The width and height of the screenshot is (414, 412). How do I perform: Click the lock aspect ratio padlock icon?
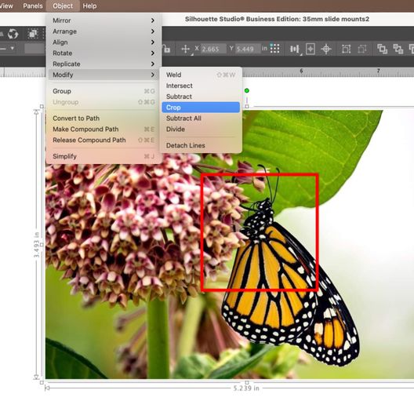pyautogui.click(x=166, y=49)
